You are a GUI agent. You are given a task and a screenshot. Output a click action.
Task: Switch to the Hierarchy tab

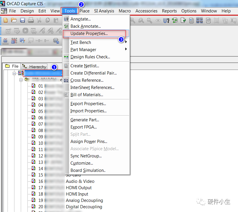point(34,67)
